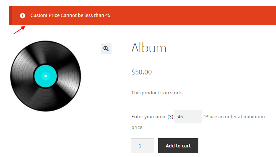Click the empty right side of the red banner
Image resolution: width=276 pixels, height=157 pixels.
point(194,15)
